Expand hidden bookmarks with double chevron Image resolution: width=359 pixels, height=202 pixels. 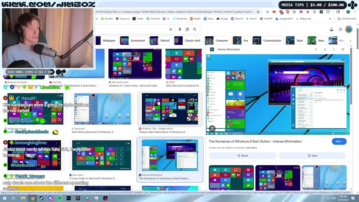(x=330, y=19)
